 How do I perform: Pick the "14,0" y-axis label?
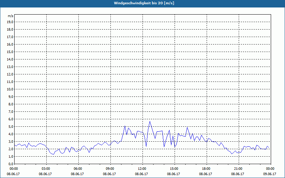[x=10, y=59]
